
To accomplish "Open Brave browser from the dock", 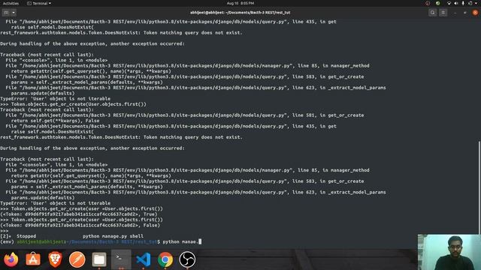I will 55,259.
